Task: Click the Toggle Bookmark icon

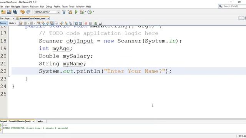Action: click(x=70, y=23)
